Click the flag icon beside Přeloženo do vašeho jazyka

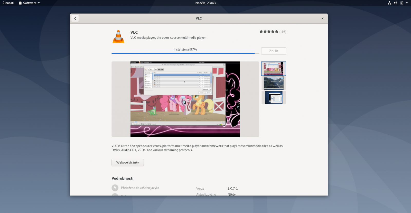[x=115, y=188]
